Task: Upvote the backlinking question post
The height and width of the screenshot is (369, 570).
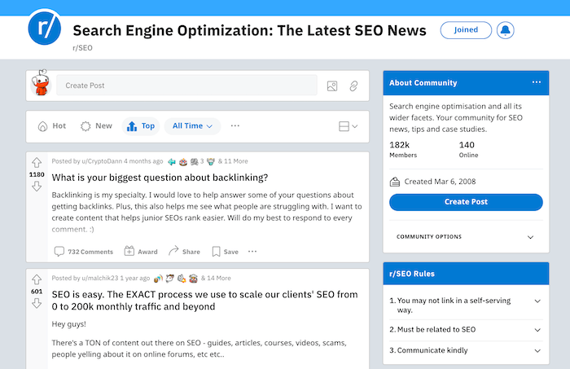Action: point(37,162)
